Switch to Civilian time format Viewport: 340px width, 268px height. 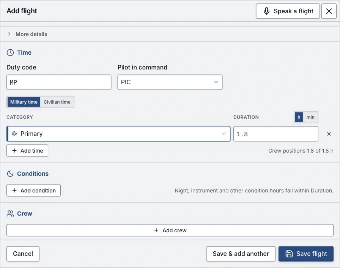57,102
